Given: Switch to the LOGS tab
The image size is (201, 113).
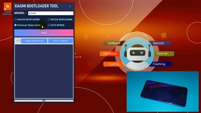Looking at the screenshot, I should point(18,41).
